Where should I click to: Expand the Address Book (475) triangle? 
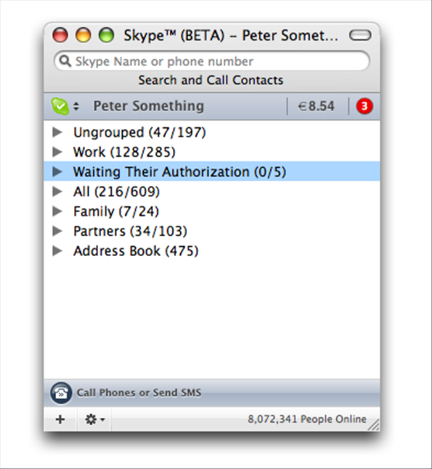click(x=57, y=251)
